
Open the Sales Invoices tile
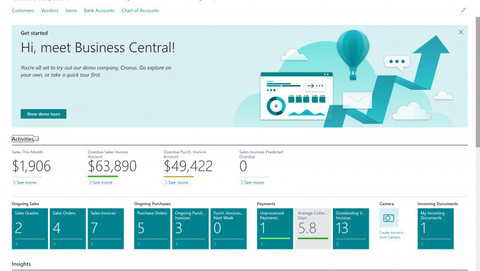[x=106, y=229]
